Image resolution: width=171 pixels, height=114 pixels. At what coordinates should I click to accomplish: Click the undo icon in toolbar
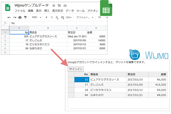coord(9,17)
